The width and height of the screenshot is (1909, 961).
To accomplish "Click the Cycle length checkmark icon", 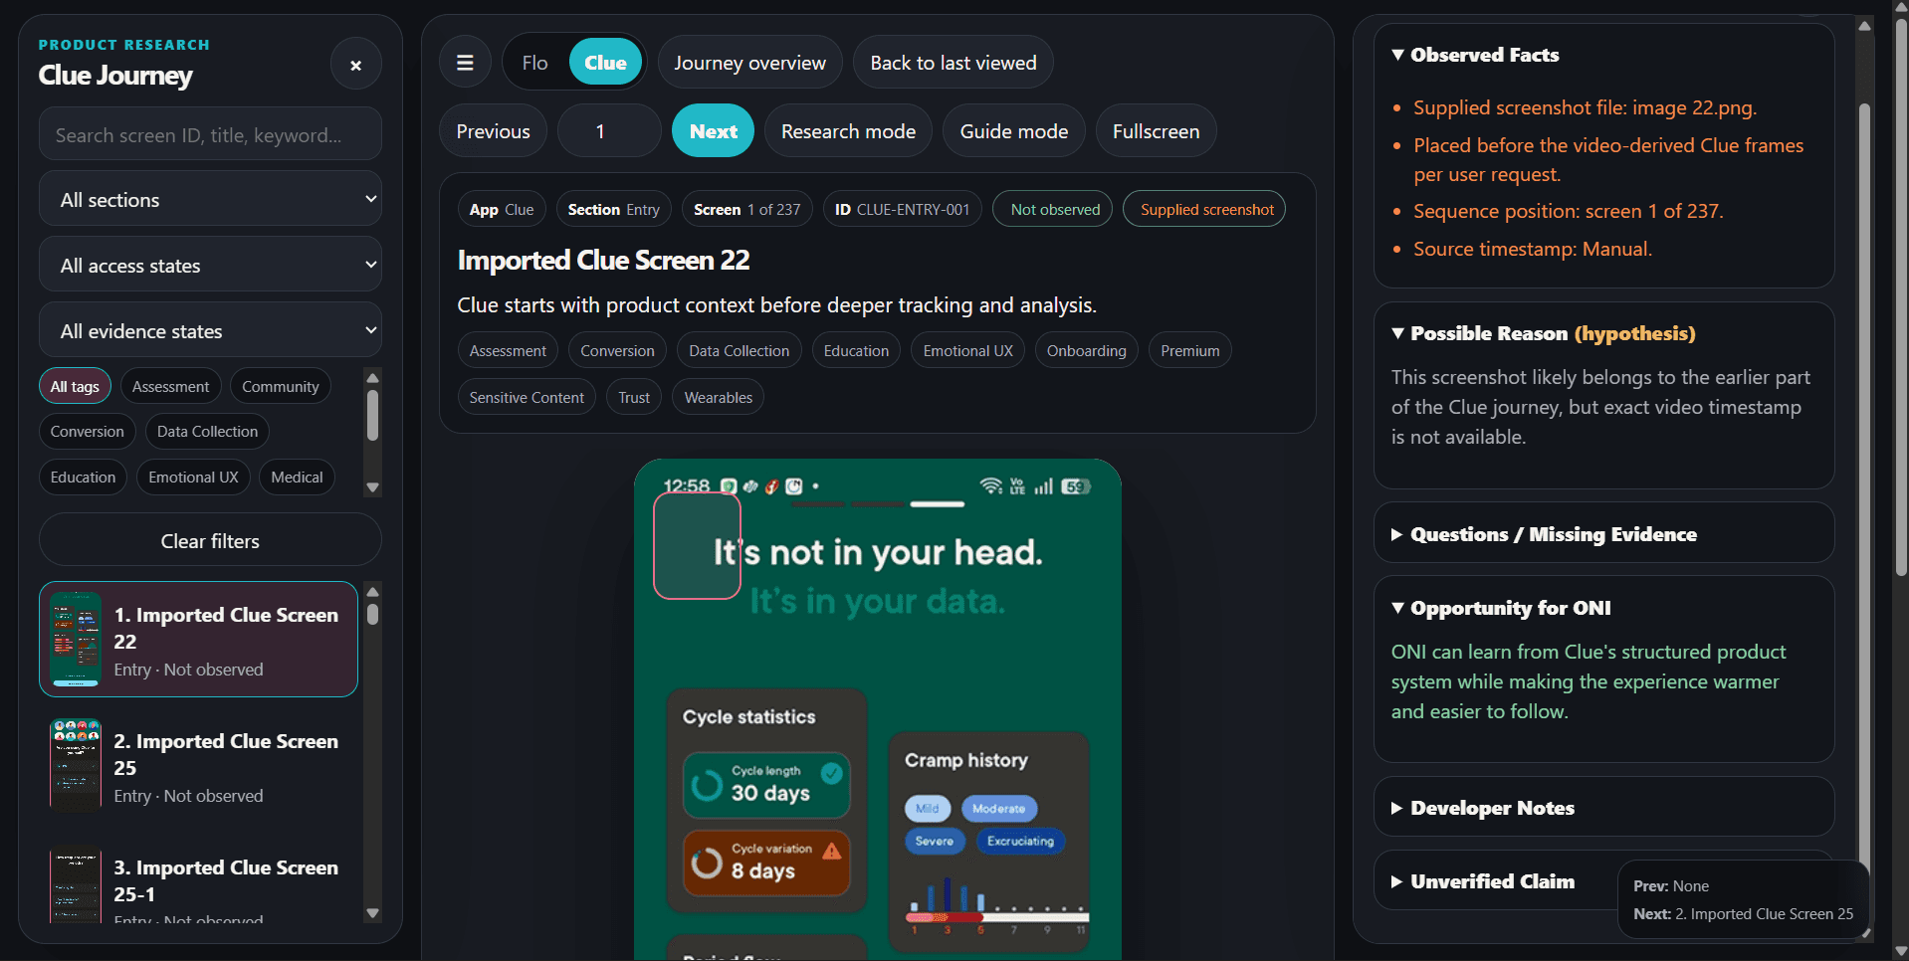I will pos(832,772).
